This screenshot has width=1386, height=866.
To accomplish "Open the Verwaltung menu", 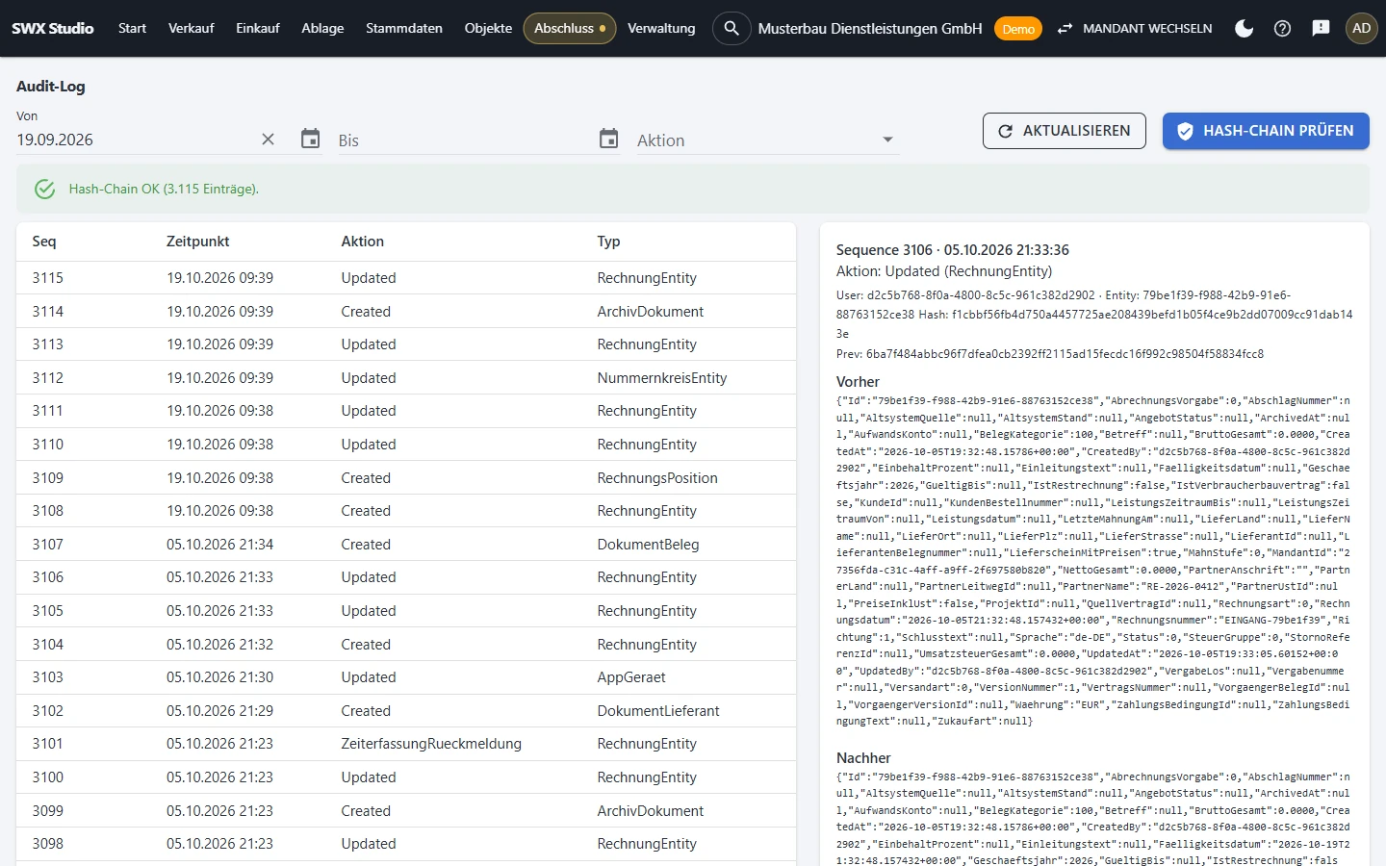I will pos(661,28).
